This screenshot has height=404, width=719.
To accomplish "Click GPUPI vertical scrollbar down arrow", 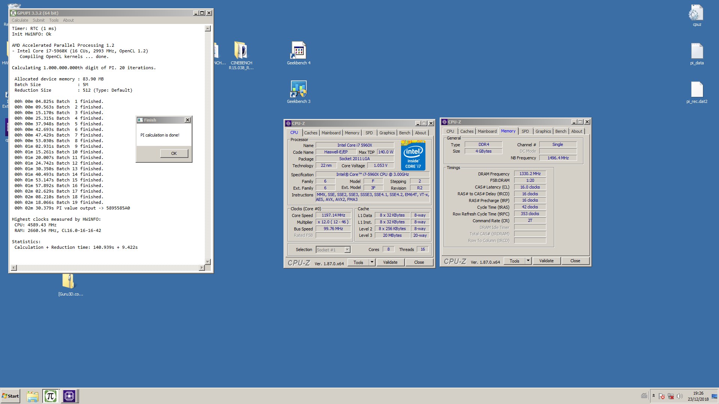I will click(x=208, y=261).
